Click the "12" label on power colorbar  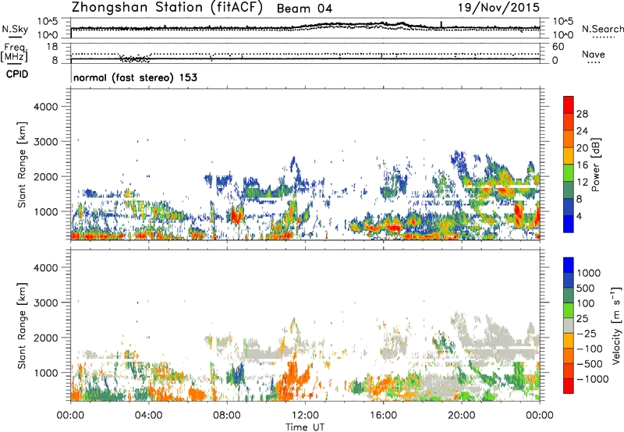coord(582,182)
